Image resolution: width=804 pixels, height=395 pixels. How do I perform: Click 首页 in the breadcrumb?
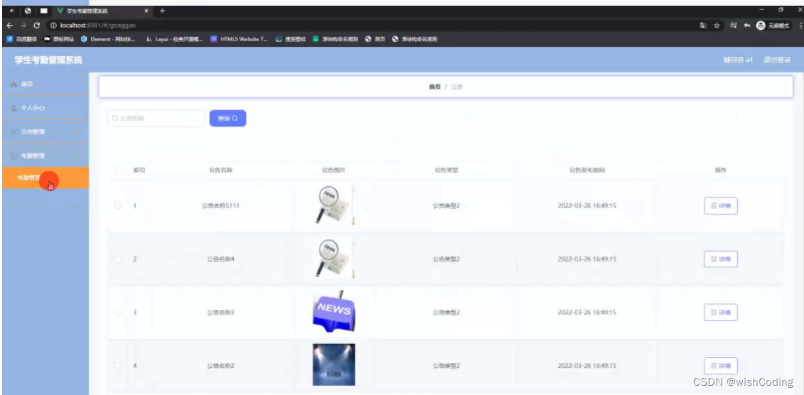435,87
